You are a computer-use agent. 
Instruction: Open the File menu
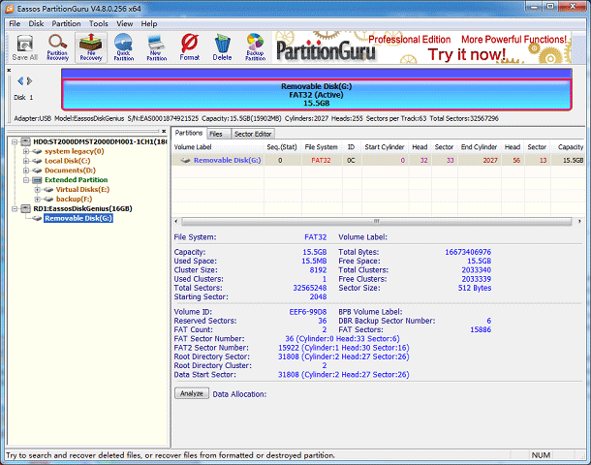click(15, 24)
